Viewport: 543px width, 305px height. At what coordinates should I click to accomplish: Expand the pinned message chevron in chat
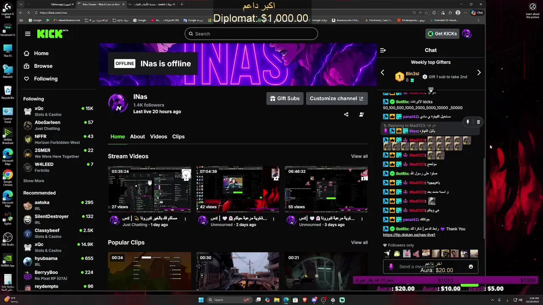pyautogui.click(x=431, y=90)
